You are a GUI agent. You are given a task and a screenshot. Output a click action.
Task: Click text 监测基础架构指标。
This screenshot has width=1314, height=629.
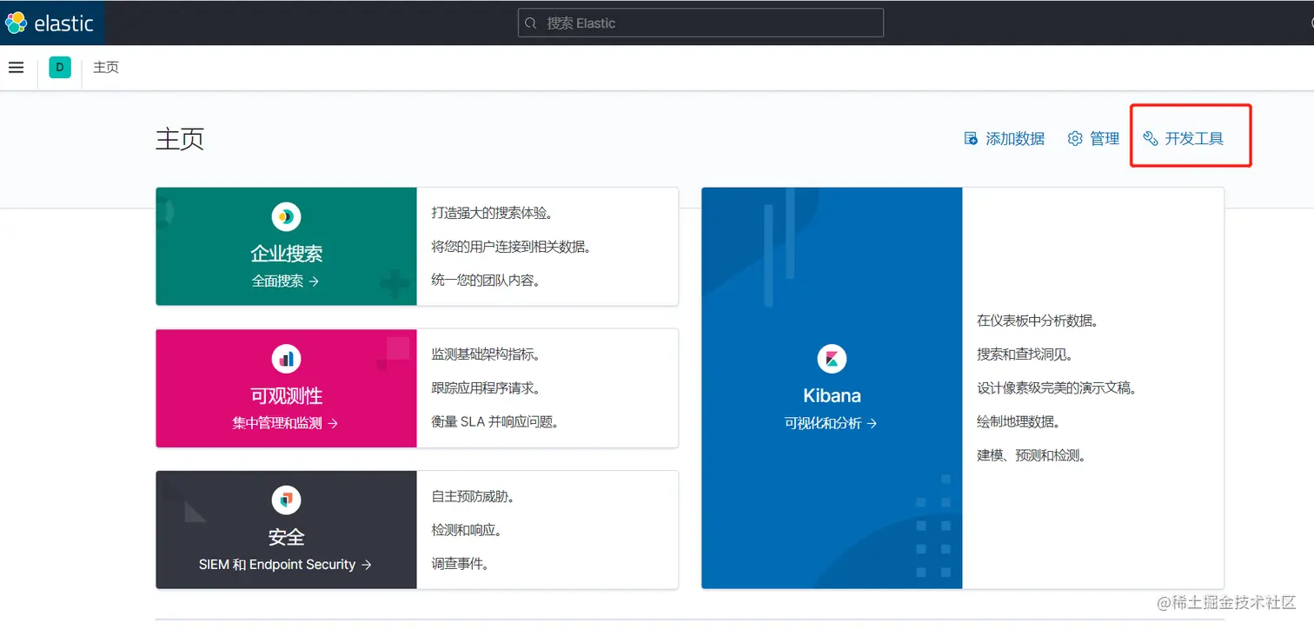[487, 354]
